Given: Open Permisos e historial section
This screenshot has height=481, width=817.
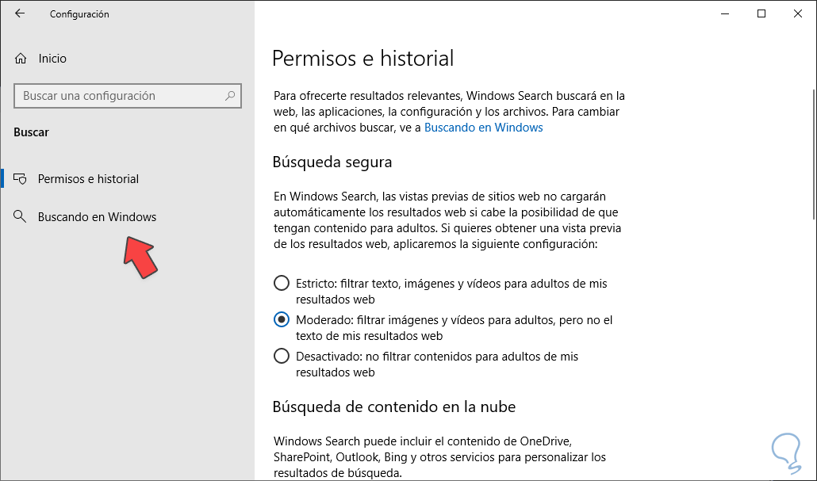Looking at the screenshot, I should (88, 179).
